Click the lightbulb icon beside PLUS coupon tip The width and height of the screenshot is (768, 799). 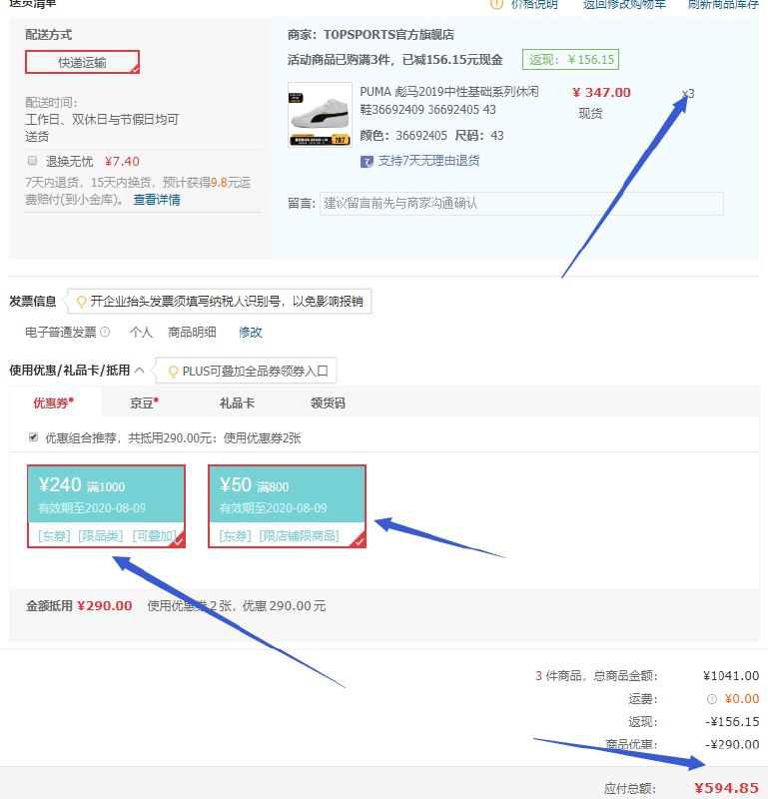pyautogui.click(x=173, y=372)
